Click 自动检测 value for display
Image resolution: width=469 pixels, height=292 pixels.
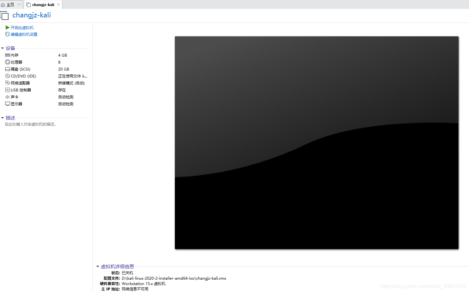point(66,104)
